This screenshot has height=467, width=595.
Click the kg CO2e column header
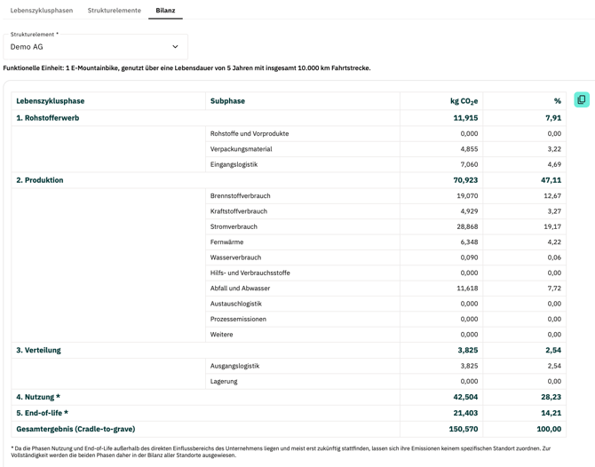pos(464,101)
